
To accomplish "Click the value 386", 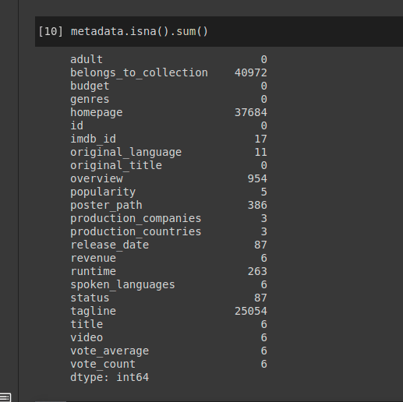I will [257, 205].
